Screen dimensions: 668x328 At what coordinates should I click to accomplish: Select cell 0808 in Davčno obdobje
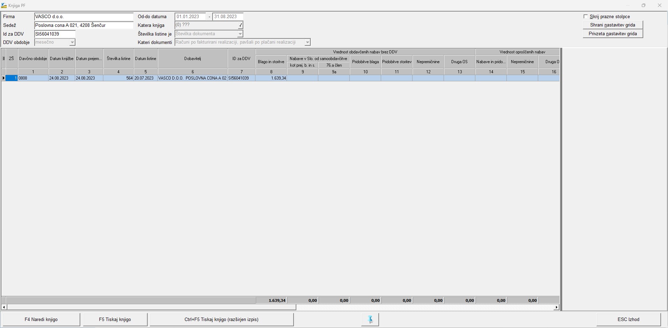(x=33, y=78)
